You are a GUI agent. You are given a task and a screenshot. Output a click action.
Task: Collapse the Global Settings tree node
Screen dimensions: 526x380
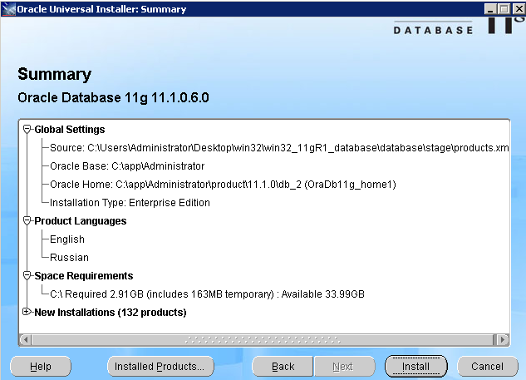click(27, 129)
